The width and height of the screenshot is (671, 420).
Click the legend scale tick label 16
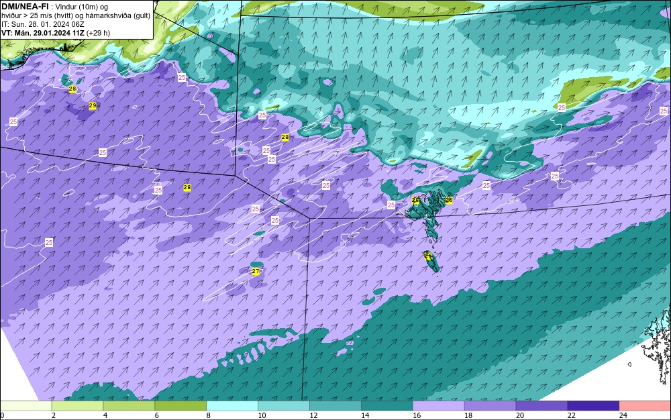coord(417,415)
